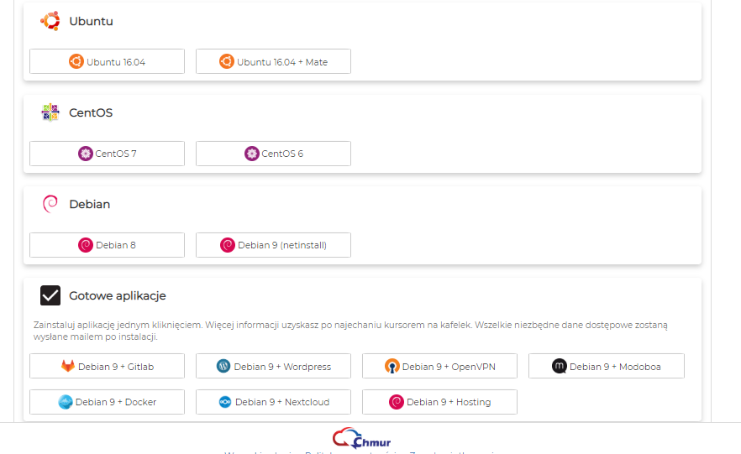The image size is (741, 454).
Task: Choose the Debian 9 (netinstall) tile
Action: point(273,245)
